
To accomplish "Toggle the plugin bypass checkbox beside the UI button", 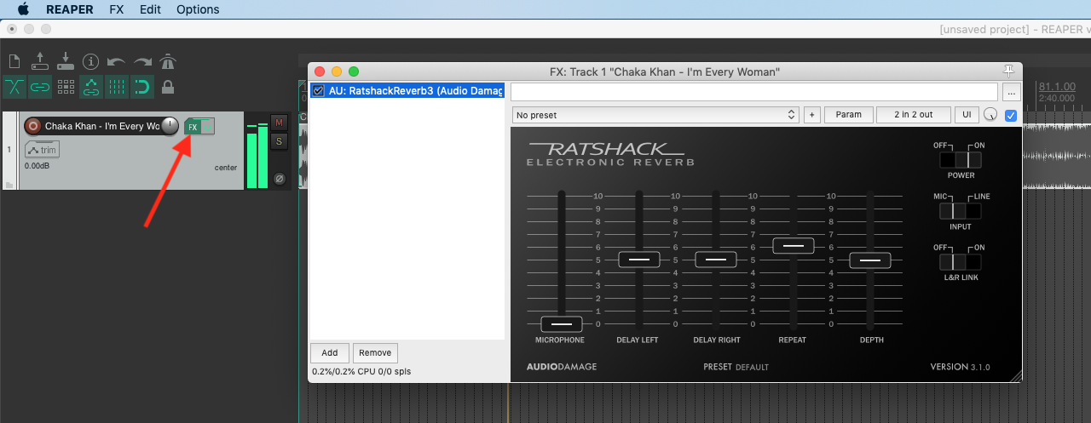I will (1011, 115).
